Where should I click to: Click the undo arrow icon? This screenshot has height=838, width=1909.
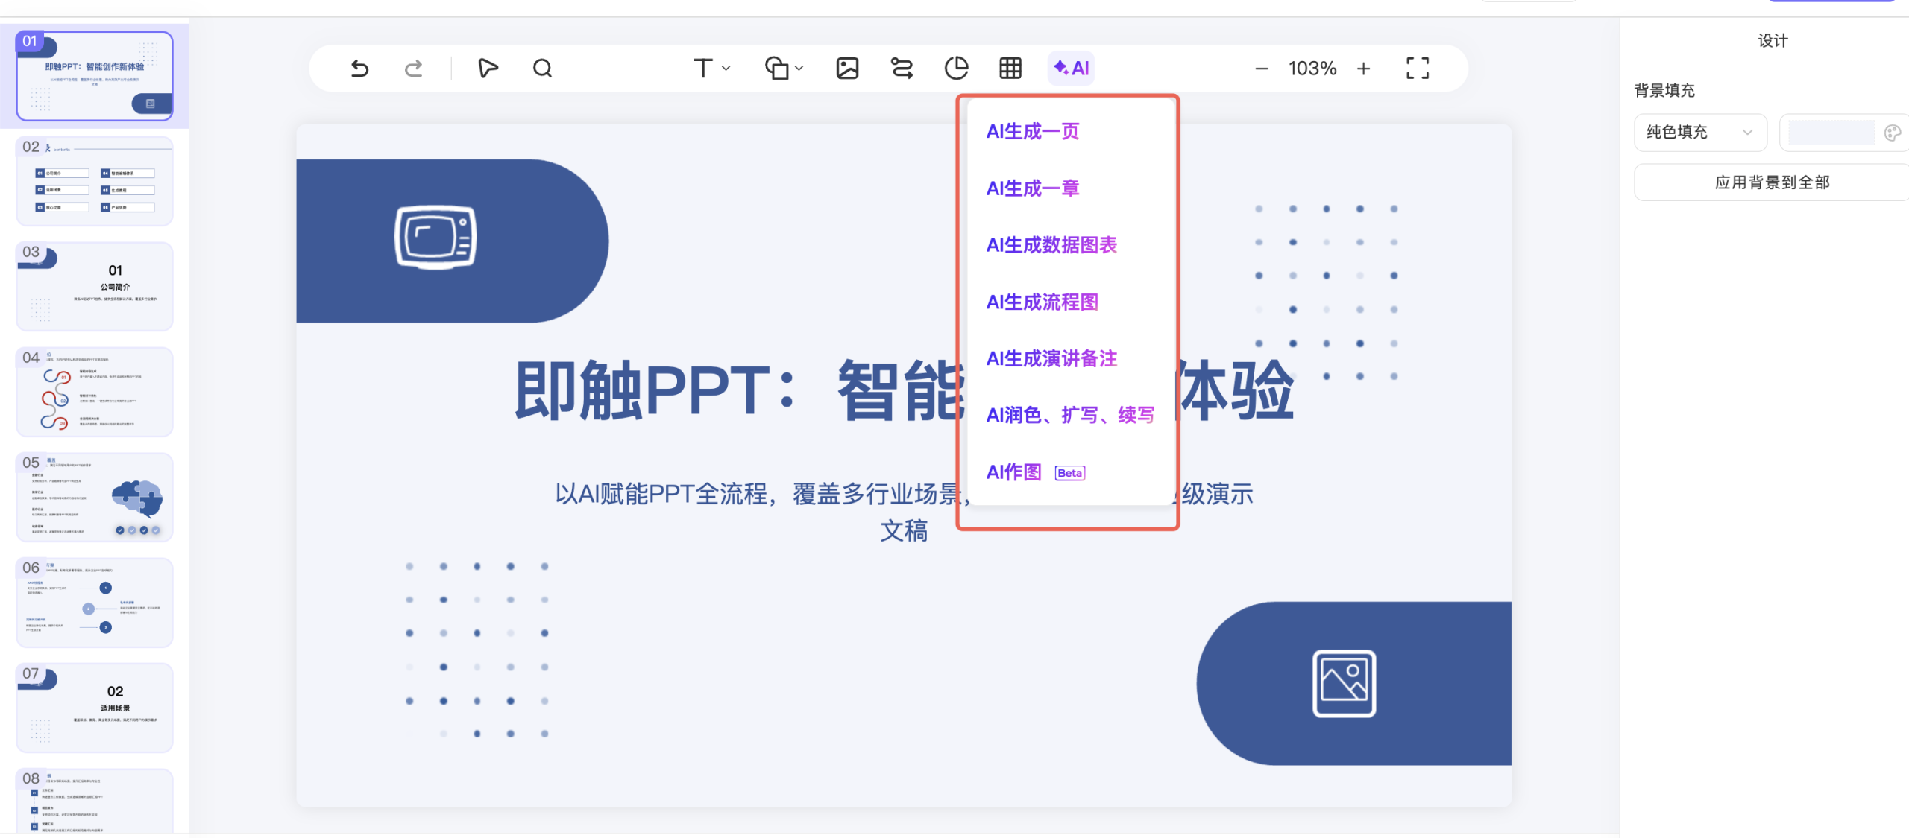[x=359, y=69]
